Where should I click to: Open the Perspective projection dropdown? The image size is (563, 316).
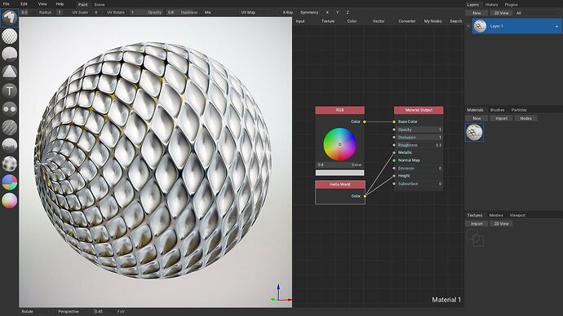point(72,311)
